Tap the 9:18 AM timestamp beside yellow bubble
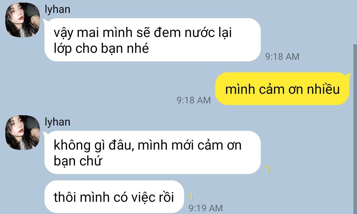 pyautogui.click(x=194, y=100)
